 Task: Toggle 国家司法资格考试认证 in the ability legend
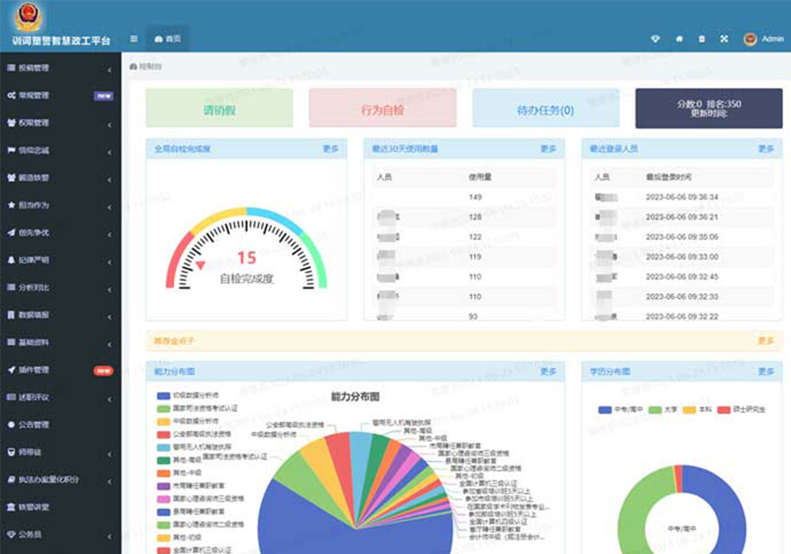point(197,408)
